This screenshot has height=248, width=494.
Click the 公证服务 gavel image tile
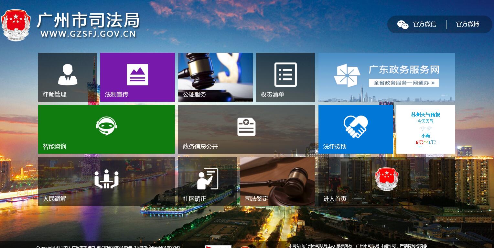coord(215,77)
